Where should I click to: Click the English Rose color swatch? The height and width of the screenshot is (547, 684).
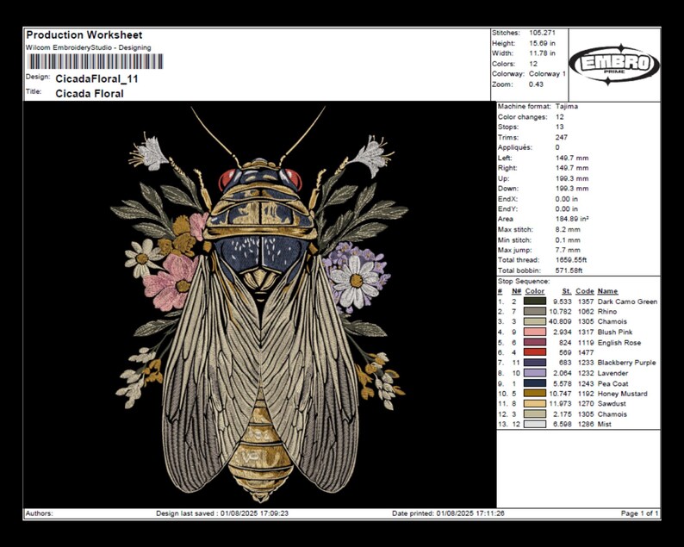534,343
